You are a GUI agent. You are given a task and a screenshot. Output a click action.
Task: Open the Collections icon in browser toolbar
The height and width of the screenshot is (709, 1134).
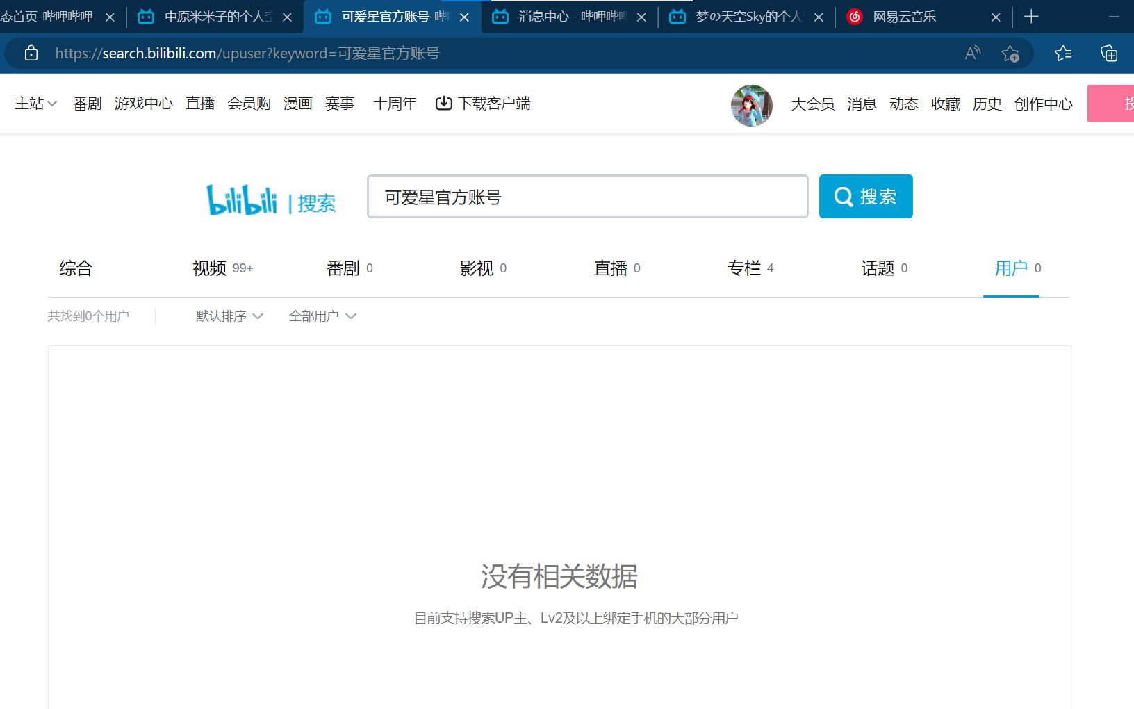pyautogui.click(x=1109, y=53)
